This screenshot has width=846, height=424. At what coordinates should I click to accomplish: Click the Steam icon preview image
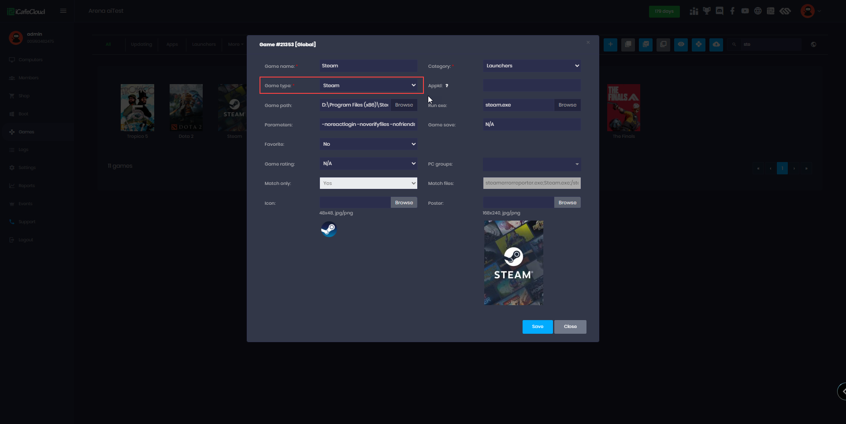coord(329,229)
